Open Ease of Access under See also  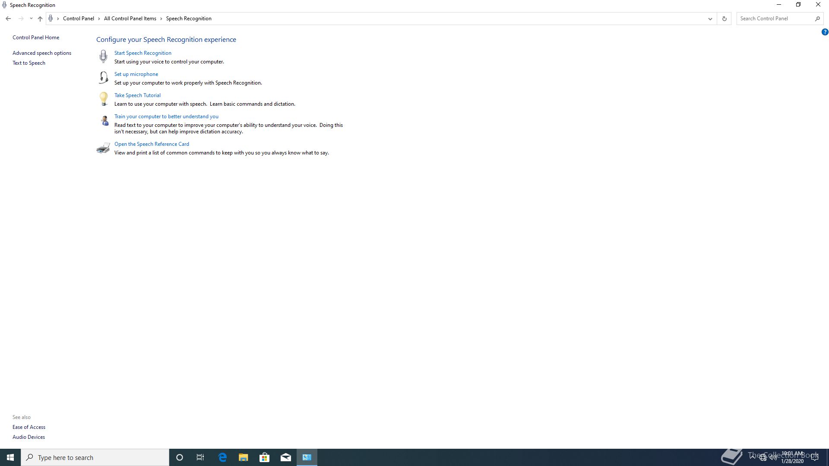coord(29,427)
